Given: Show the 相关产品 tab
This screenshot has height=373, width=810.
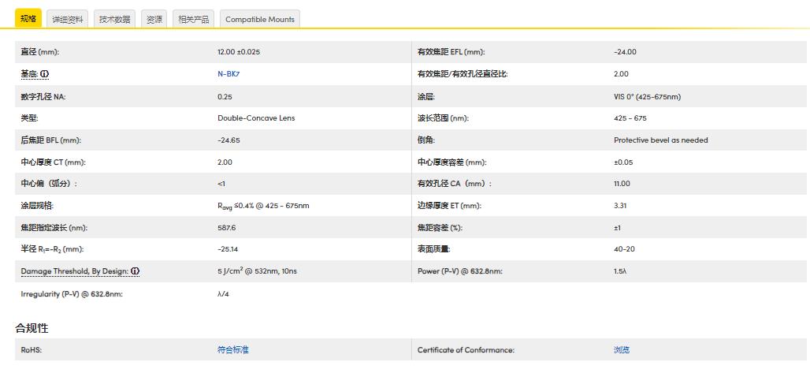Looking at the screenshot, I should [x=193, y=19].
